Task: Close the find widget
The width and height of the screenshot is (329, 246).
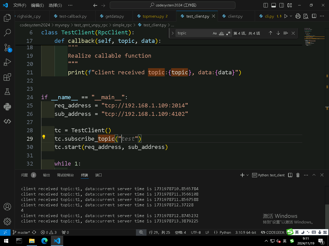Action: (293, 33)
